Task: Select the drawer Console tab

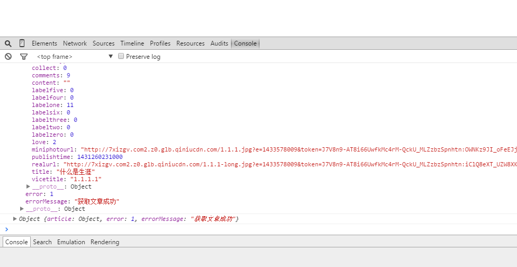Action: click(16, 242)
